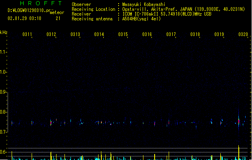Click the 1.0 kHz axis label
Image resolution: width=252 pixels, height=160 pixels.
(x=3, y=72)
